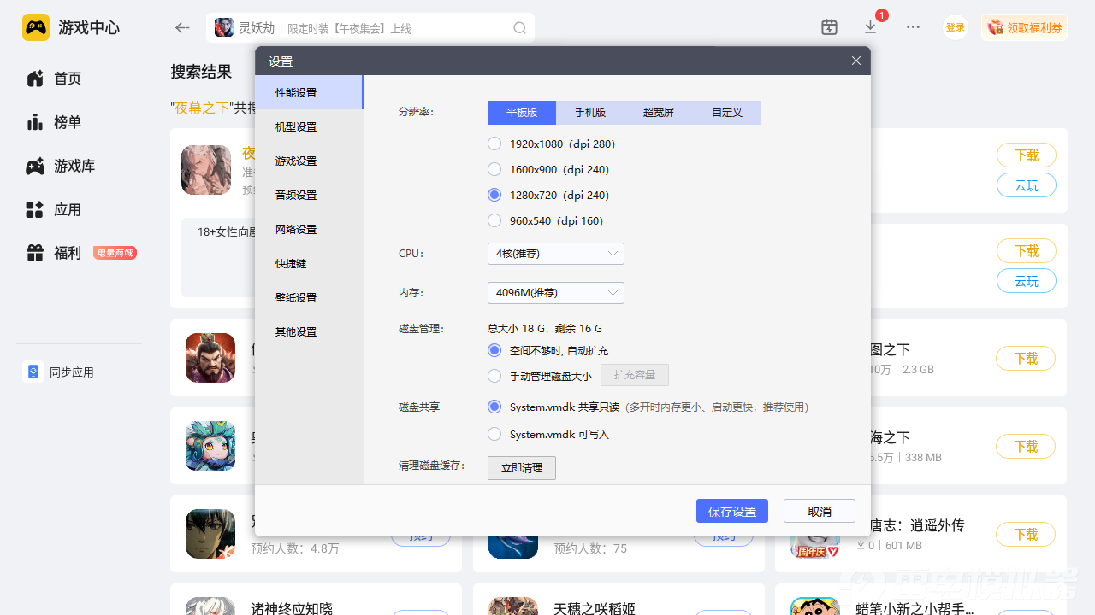
Task: Expand the CPU 4核 dropdown
Action: (x=555, y=254)
